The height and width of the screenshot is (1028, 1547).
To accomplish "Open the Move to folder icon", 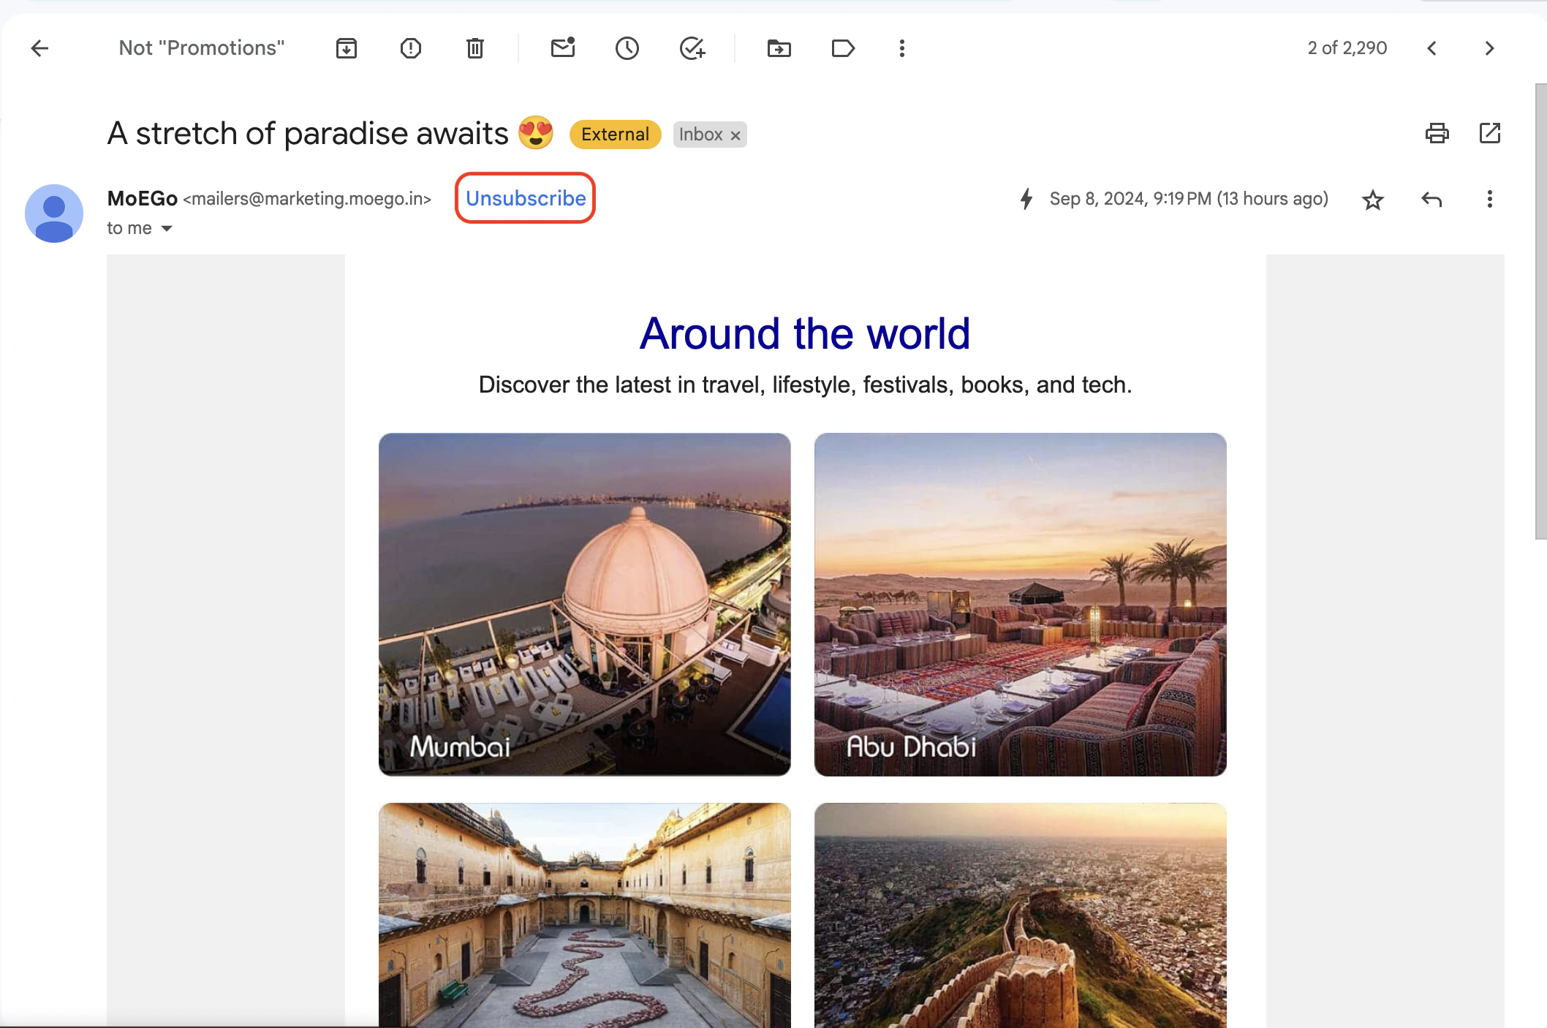I will [x=779, y=48].
